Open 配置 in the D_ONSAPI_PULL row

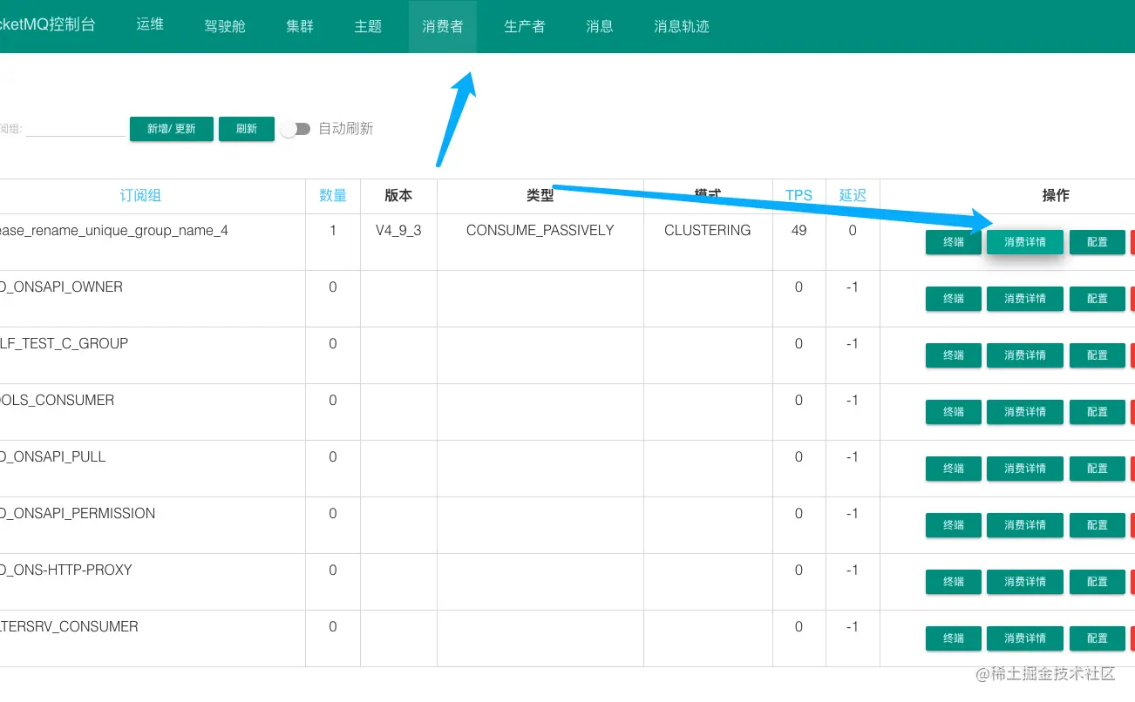click(1098, 469)
